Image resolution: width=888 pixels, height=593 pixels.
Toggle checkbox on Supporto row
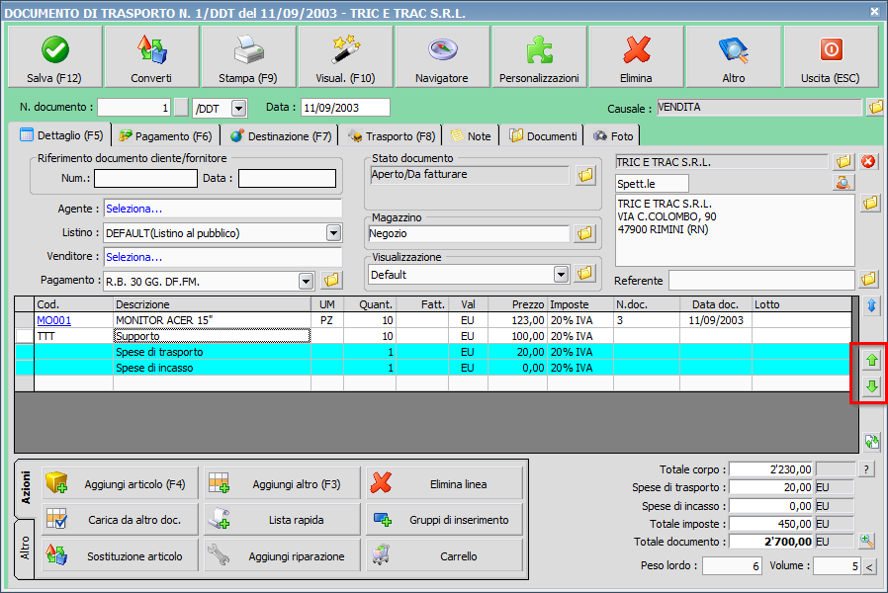pos(25,336)
